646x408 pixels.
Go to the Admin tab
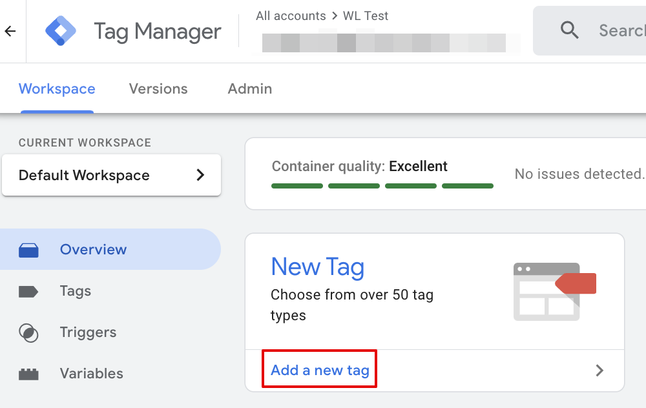(x=250, y=89)
